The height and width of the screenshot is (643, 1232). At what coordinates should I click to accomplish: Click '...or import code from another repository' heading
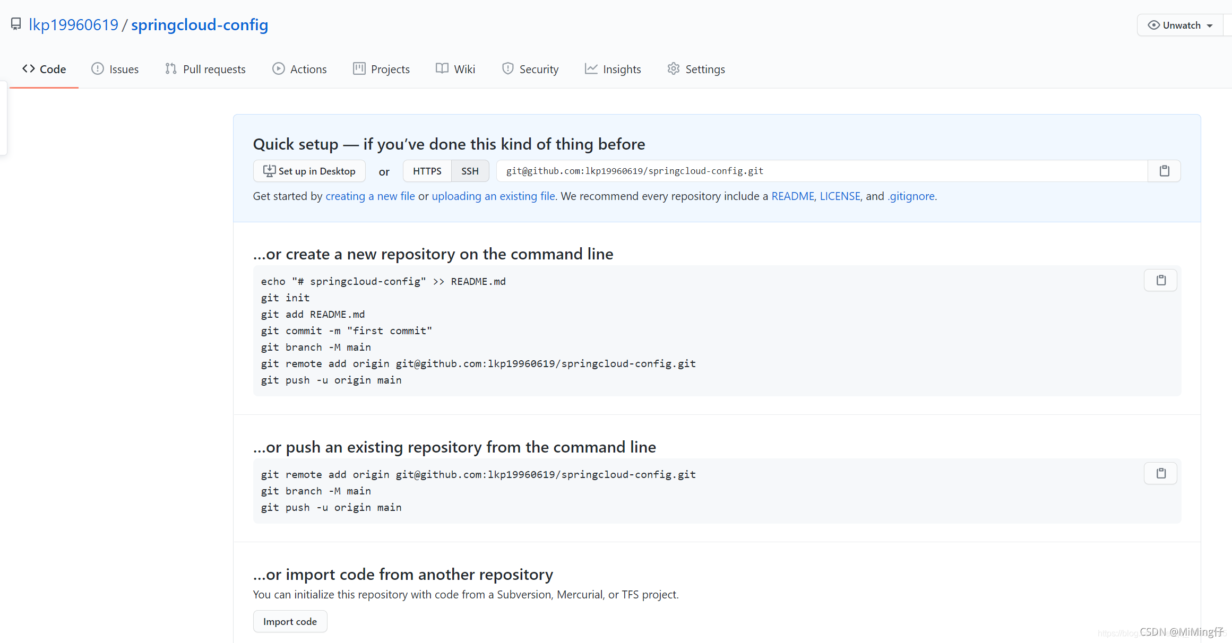tap(403, 575)
